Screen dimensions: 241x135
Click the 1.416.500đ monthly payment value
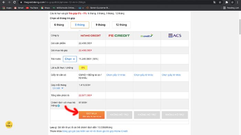tap(85, 85)
